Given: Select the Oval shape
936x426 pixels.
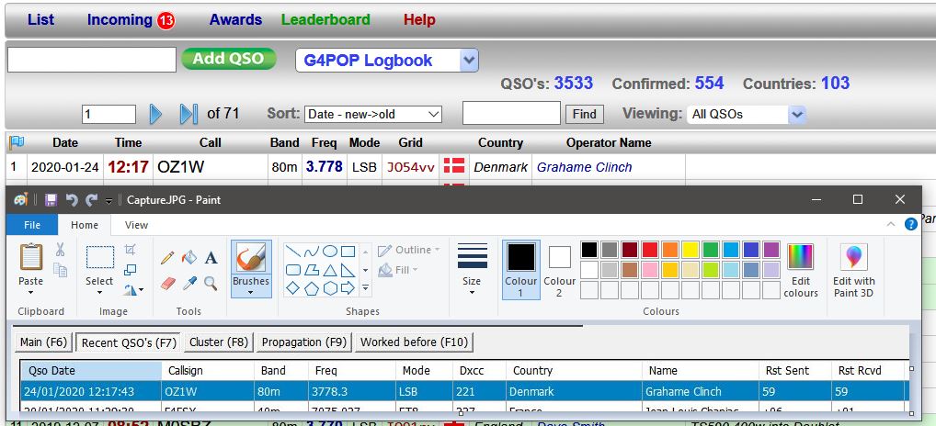Looking at the screenshot, I should tap(329, 252).
